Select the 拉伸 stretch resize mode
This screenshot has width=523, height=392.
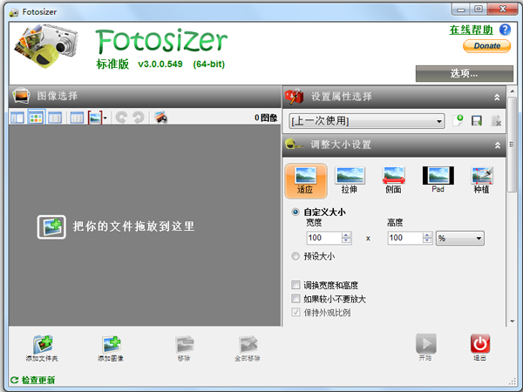pyautogui.click(x=350, y=180)
